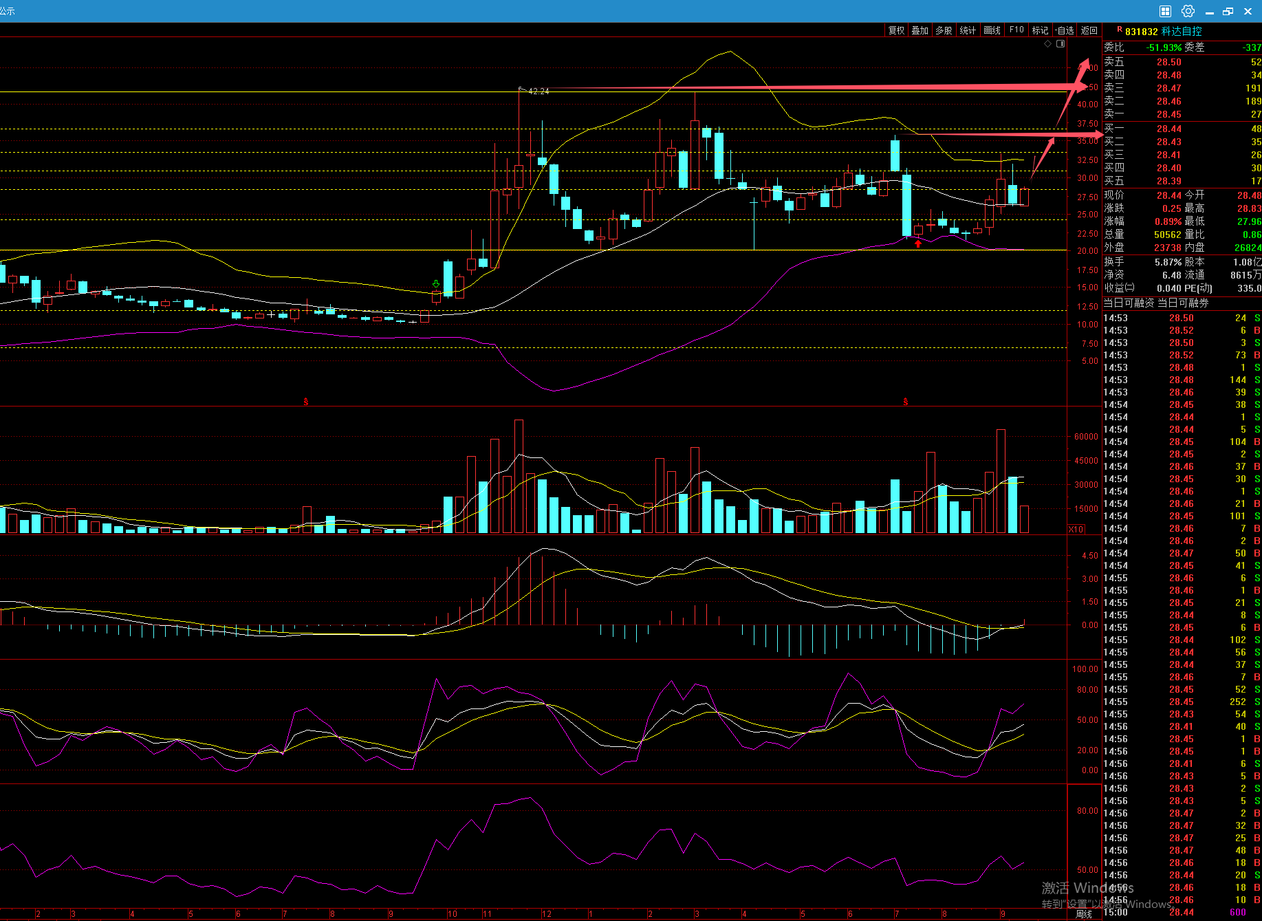Viewport: 1262px width, 921px height.
Task: Click the 现价 28.44 value
Action: [1169, 195]
